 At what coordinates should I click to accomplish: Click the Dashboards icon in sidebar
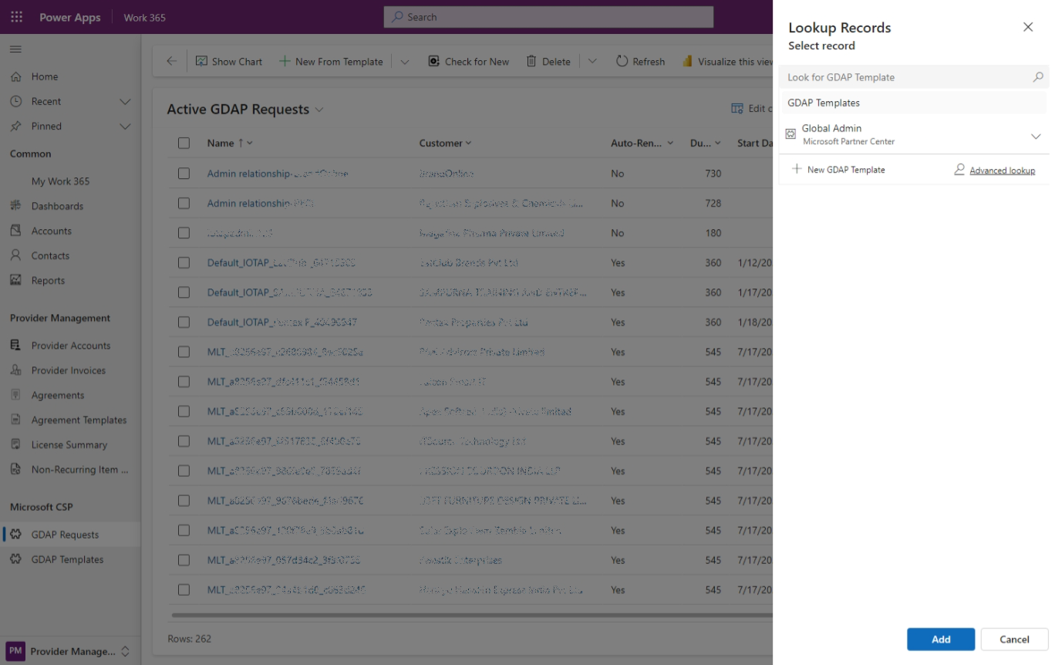[x=15, y=206]
